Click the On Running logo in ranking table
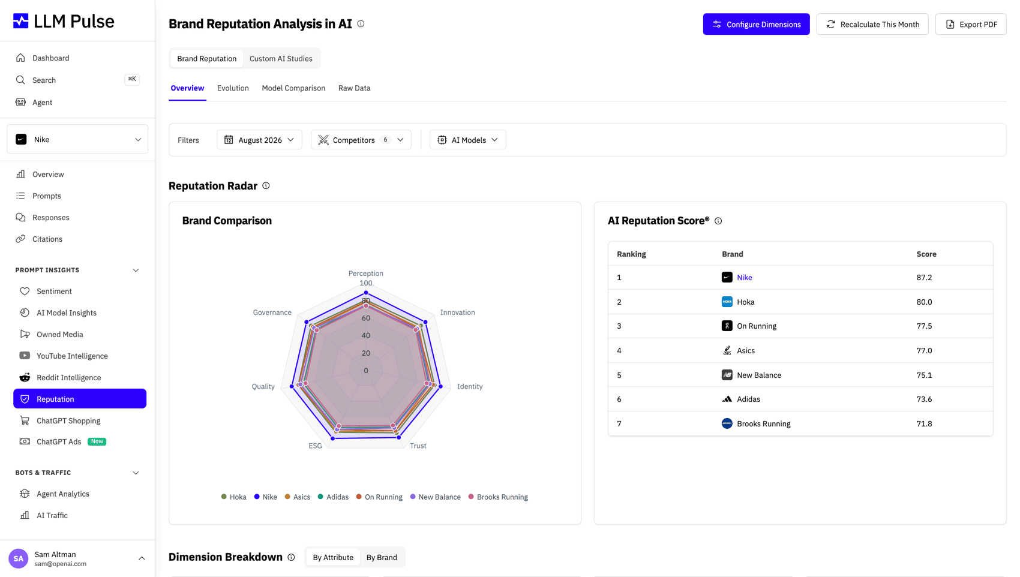 pos(727,326)
